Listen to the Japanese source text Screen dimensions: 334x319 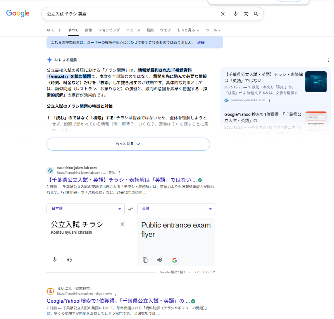point(69,260)
